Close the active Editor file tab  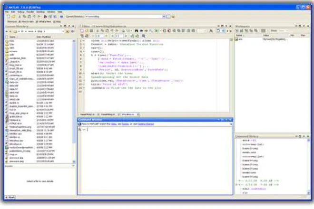[138, 114]
